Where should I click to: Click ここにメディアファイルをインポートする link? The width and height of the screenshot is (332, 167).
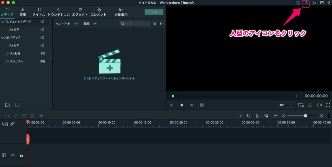[109, 79]
